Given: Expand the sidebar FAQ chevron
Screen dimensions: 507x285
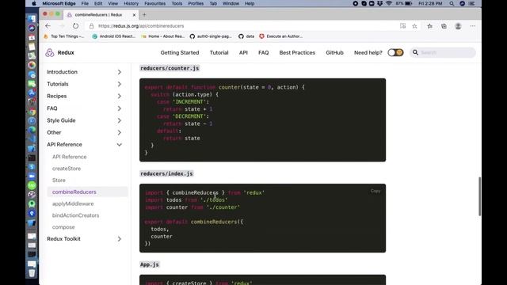Looking at the screenshot, I should [120, 108].
